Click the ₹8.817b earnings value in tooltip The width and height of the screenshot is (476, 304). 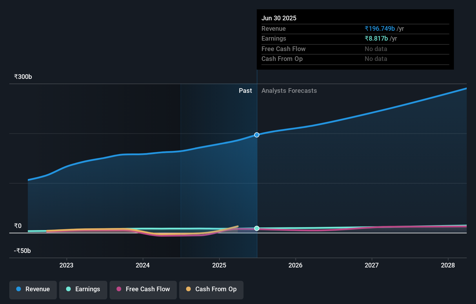pos(376,38)
